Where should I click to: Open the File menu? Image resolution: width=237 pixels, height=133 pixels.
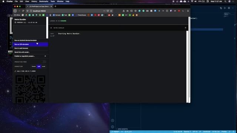16,1
